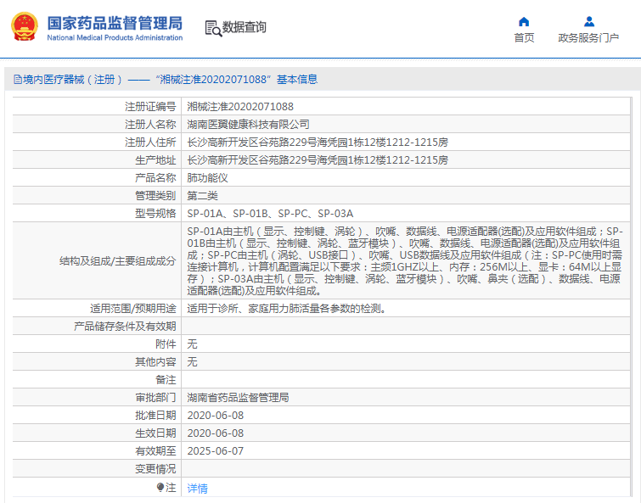This screenshot has width=641, height=503.
Task: Click approval department 湖南省药品监督管理局
Action: [x=238, y=398]
